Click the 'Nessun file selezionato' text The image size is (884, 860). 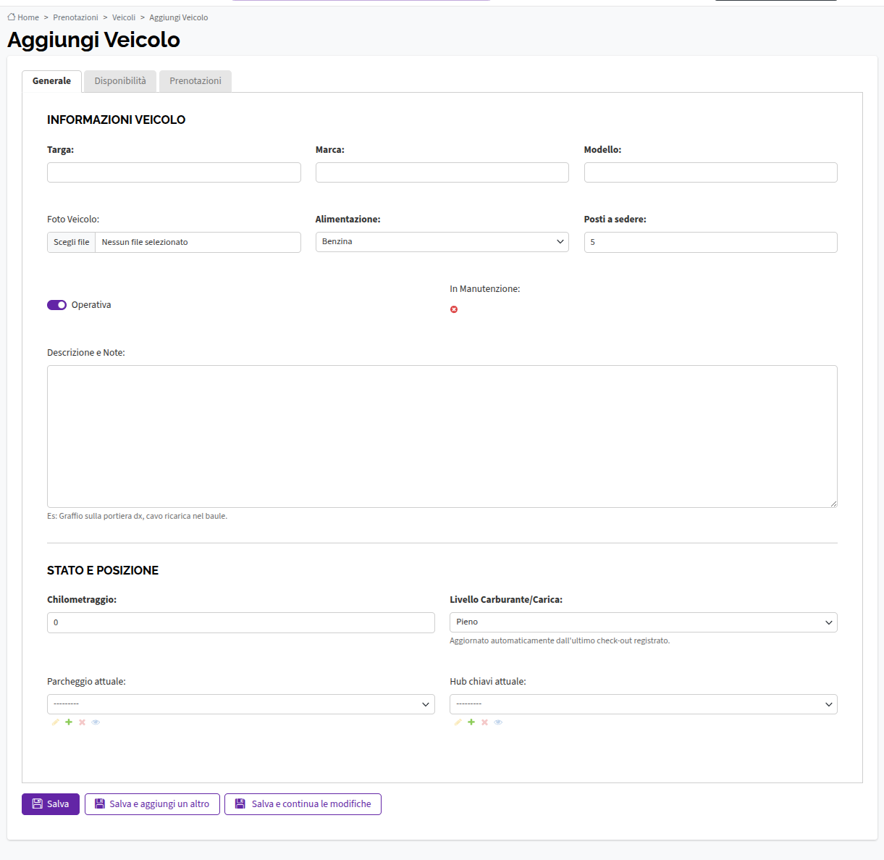145,242
